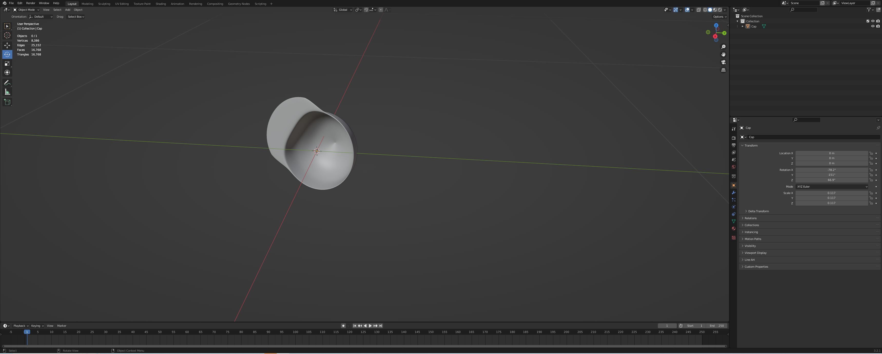Screen dimensions: 882x354
Task: Activate the Scale tool
Action: coord(7,63)
